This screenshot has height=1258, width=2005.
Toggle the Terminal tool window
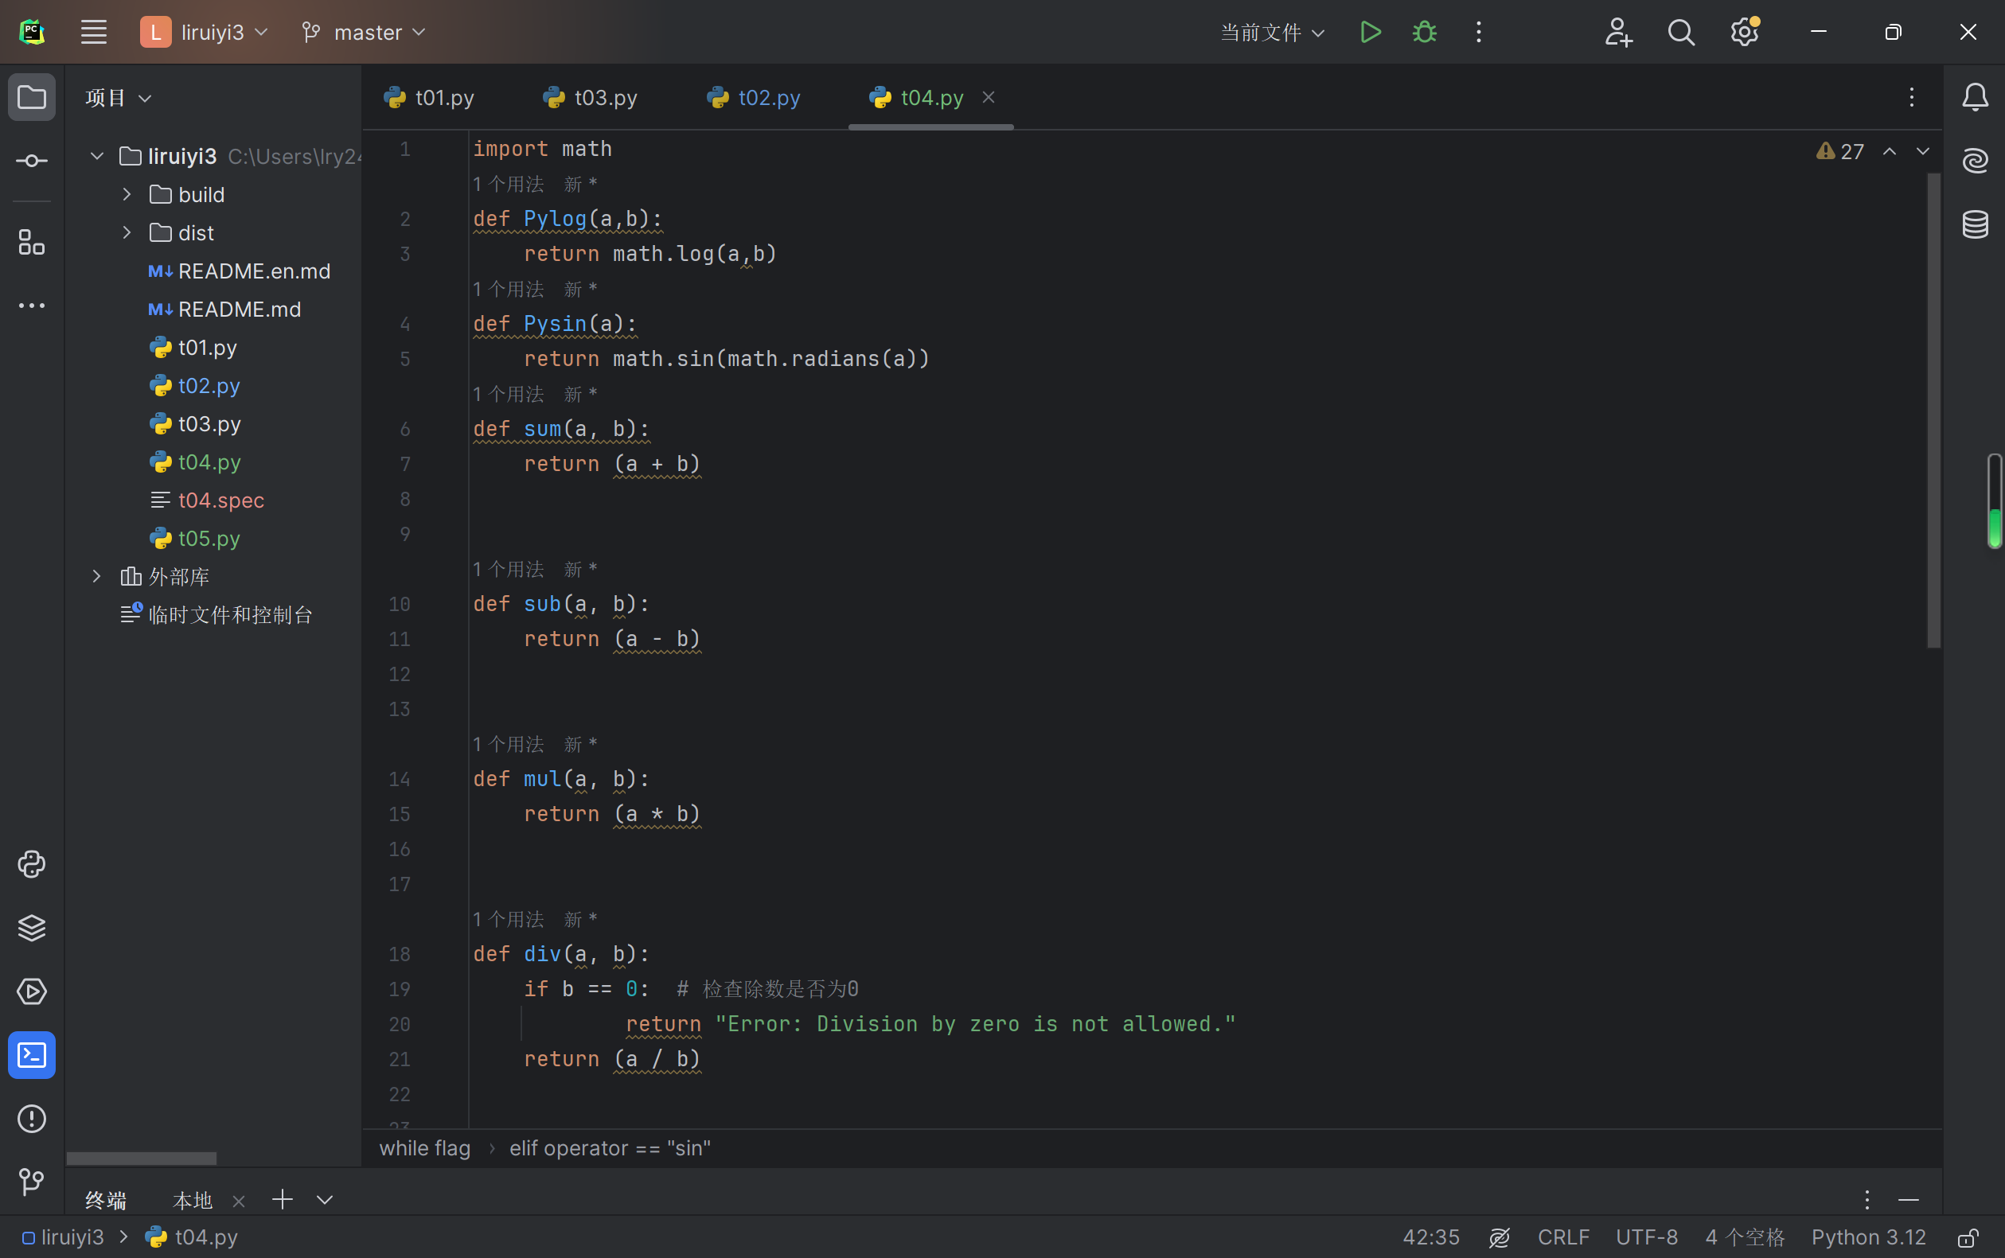point(32,1055)
